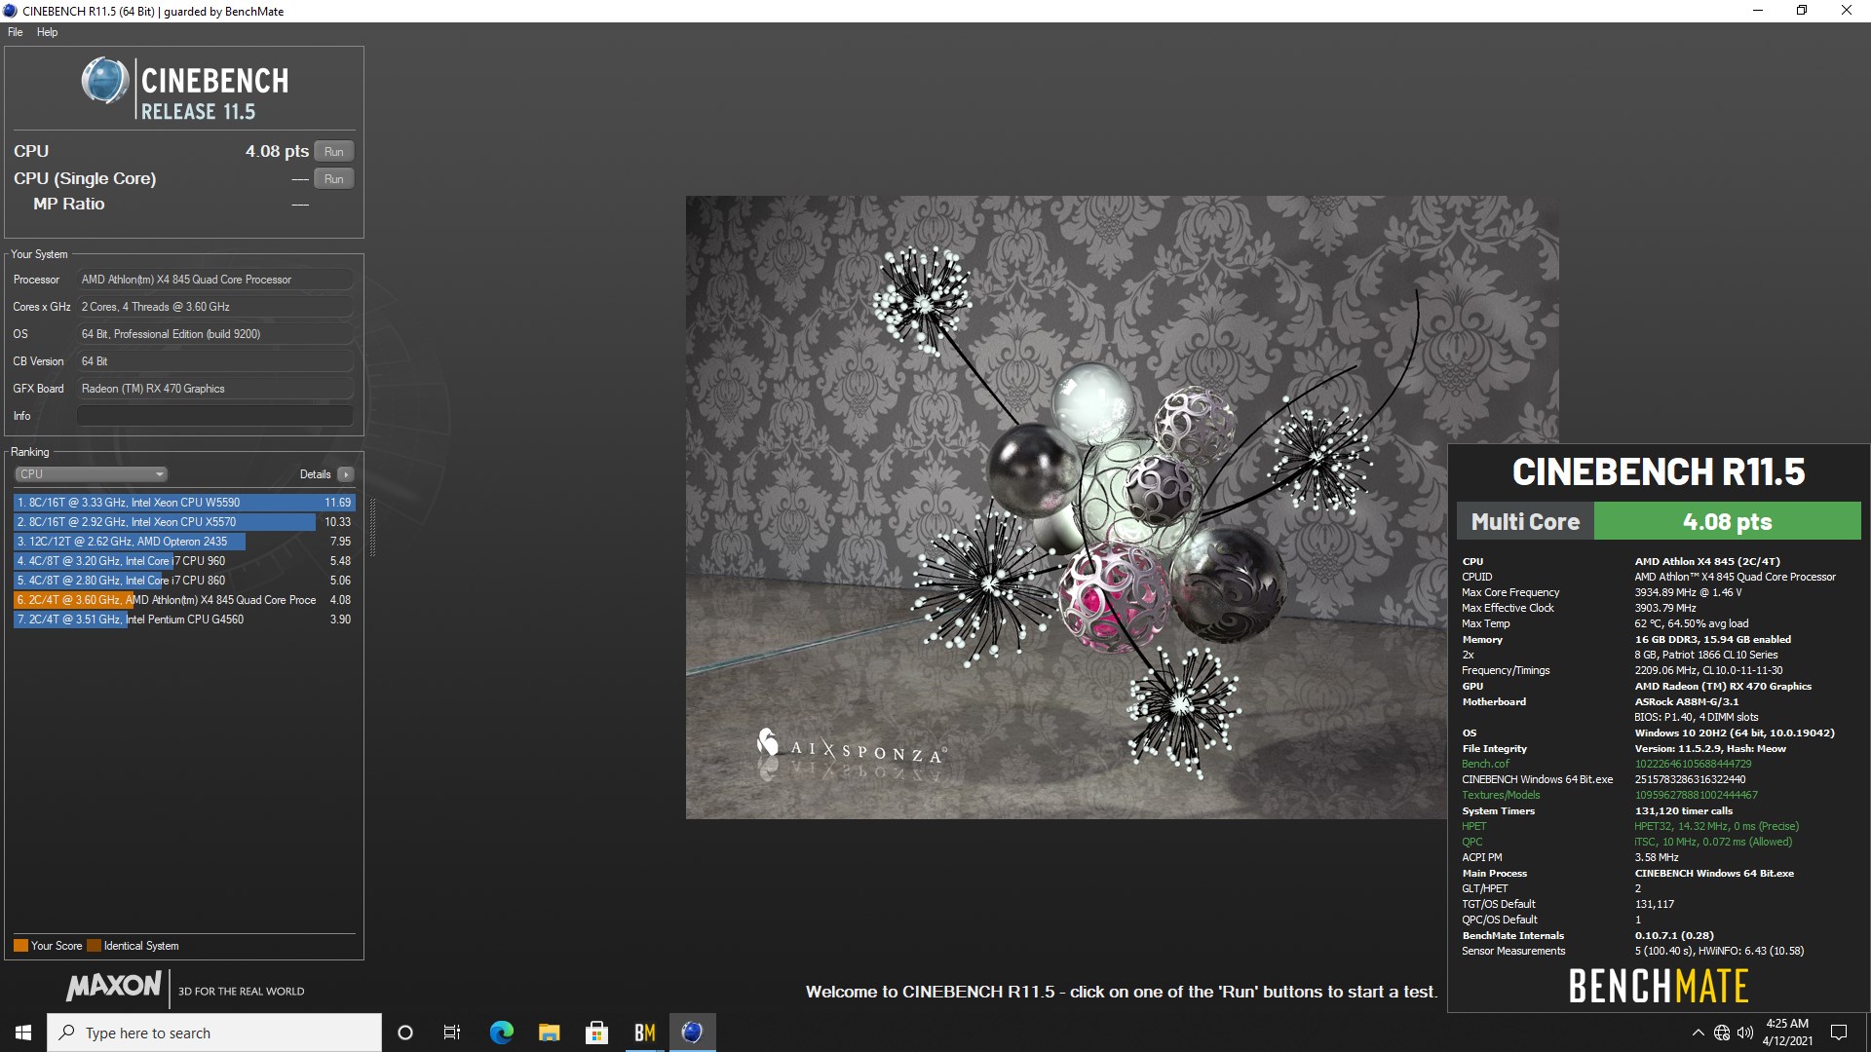Image resolution: width=1871 pixels, height=1052 pixels.
Task: Open network status tray icon
Action: pos(1722,1033)
